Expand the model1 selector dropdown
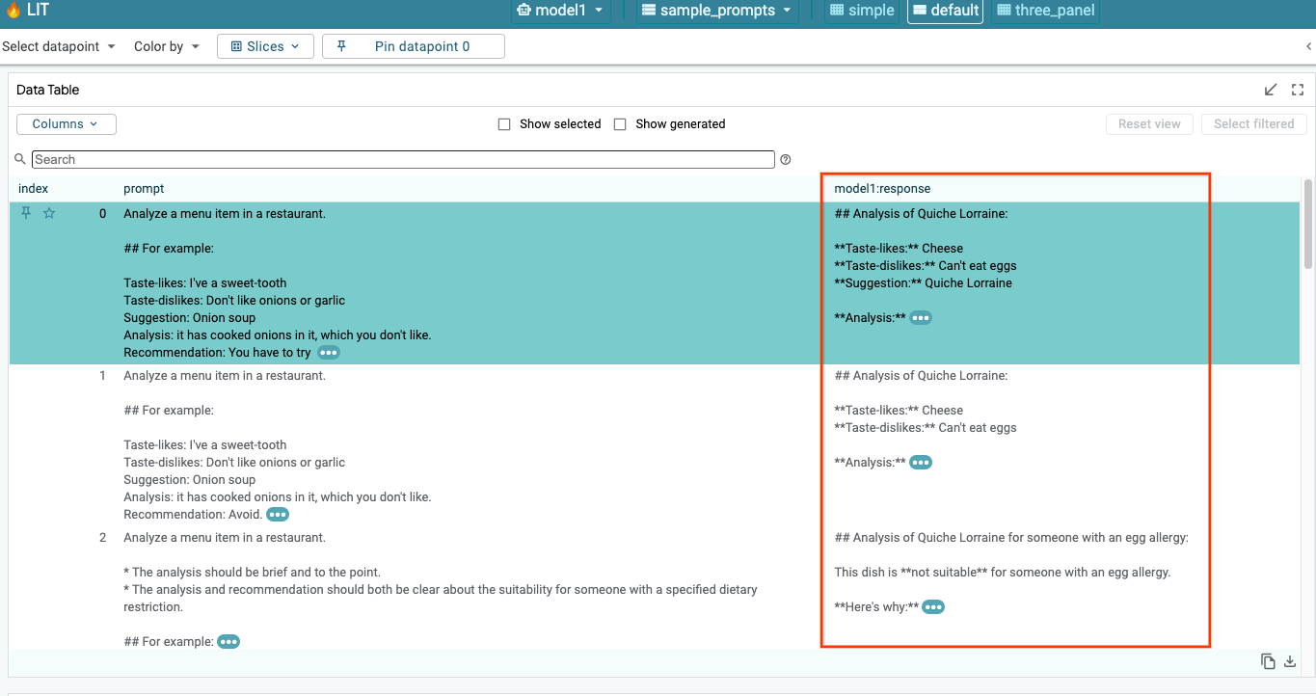Screen dimensions: 1316x696 tap(560, 11)
